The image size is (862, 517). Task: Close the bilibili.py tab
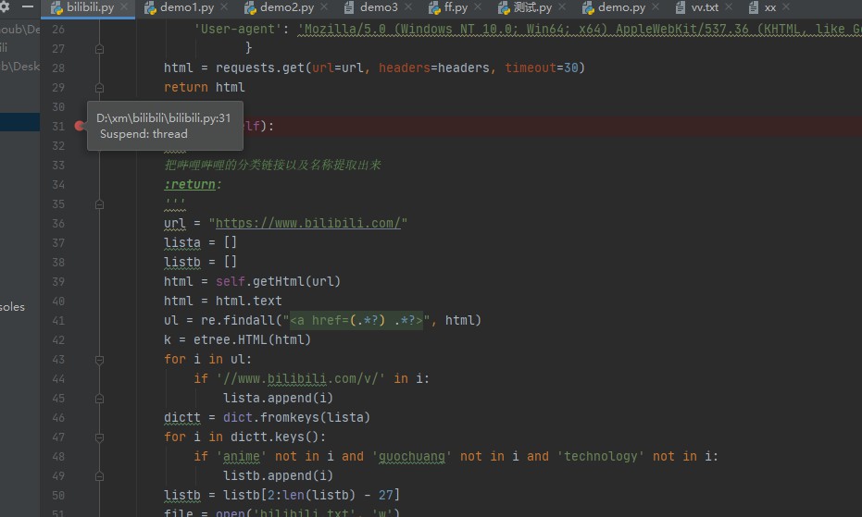pyautogui.click(x=124, y=6)
